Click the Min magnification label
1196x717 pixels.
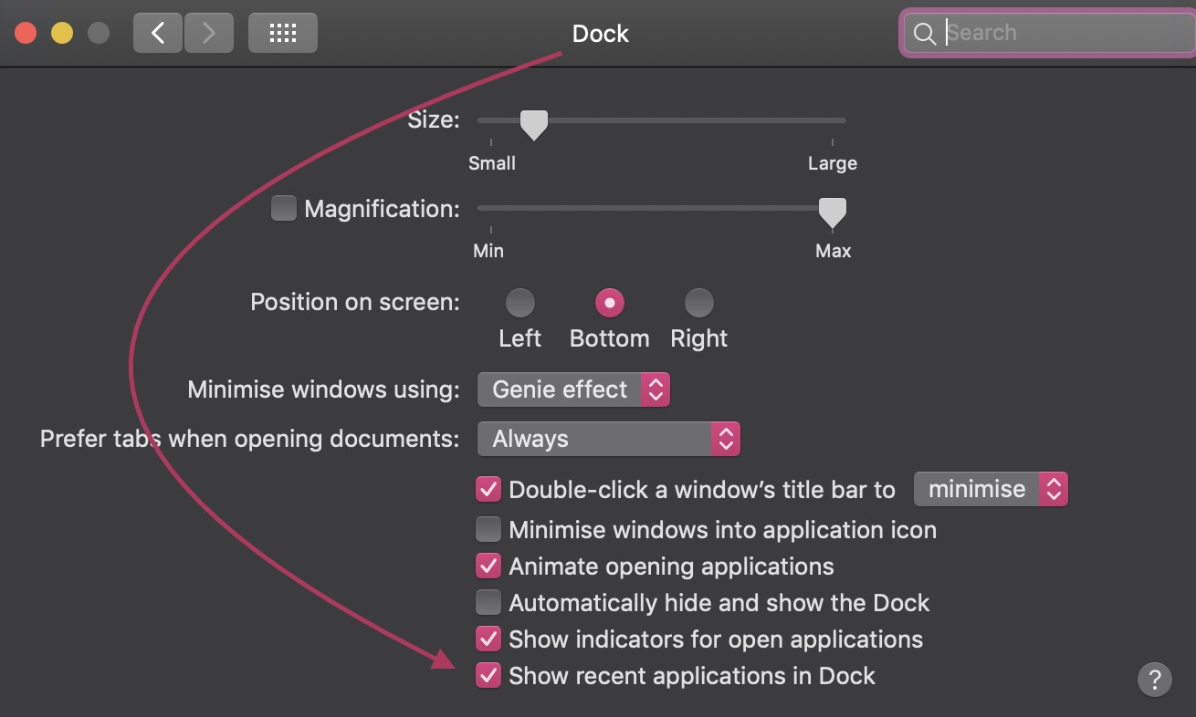click(x=488, y=251)
